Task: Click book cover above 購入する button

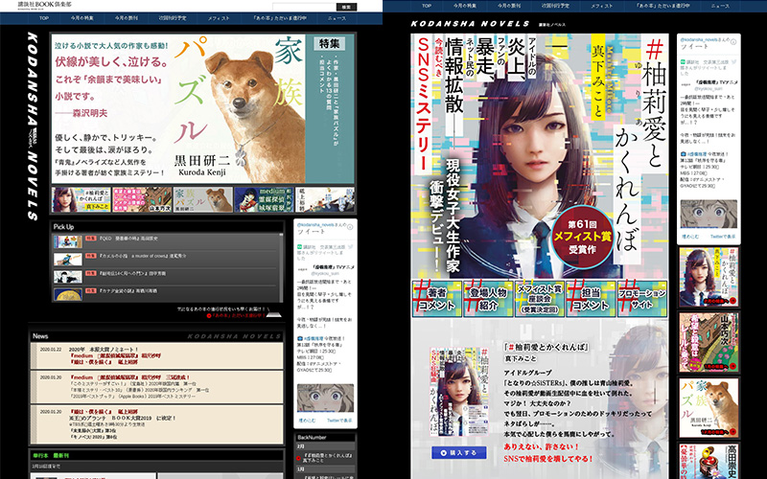Action: pos(459,392)
